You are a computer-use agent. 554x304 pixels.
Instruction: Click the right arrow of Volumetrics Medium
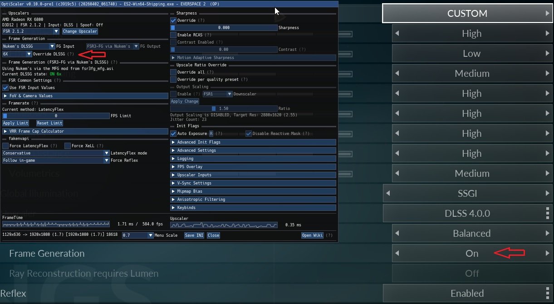click(547, 174)
